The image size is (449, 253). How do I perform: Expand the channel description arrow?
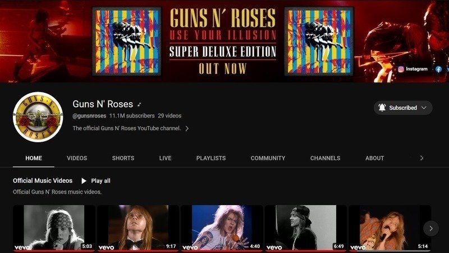click(187, 128)
